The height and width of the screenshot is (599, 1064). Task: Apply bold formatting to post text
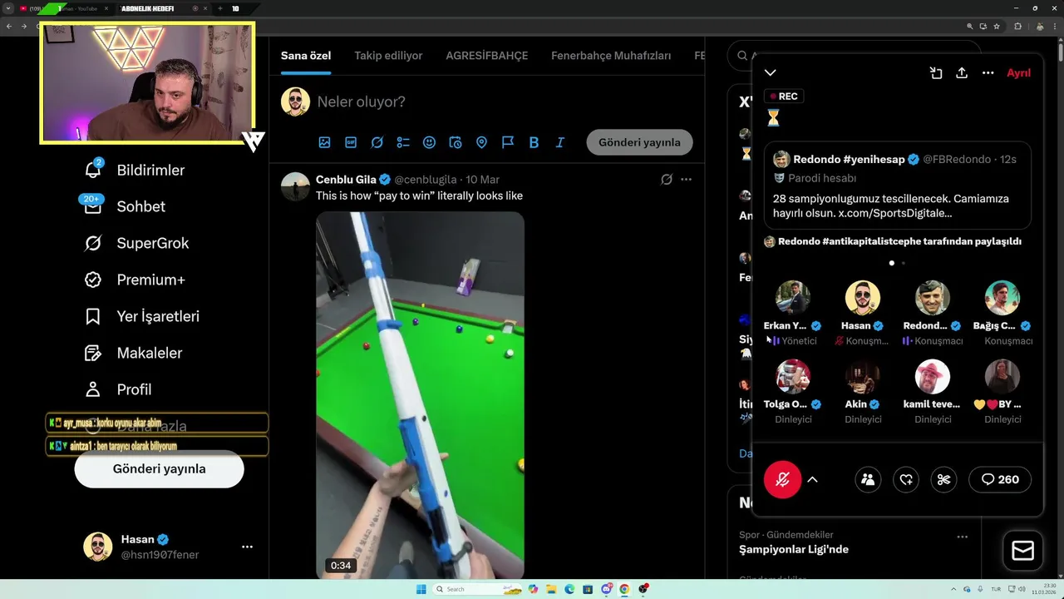click(x=534, y=142)
